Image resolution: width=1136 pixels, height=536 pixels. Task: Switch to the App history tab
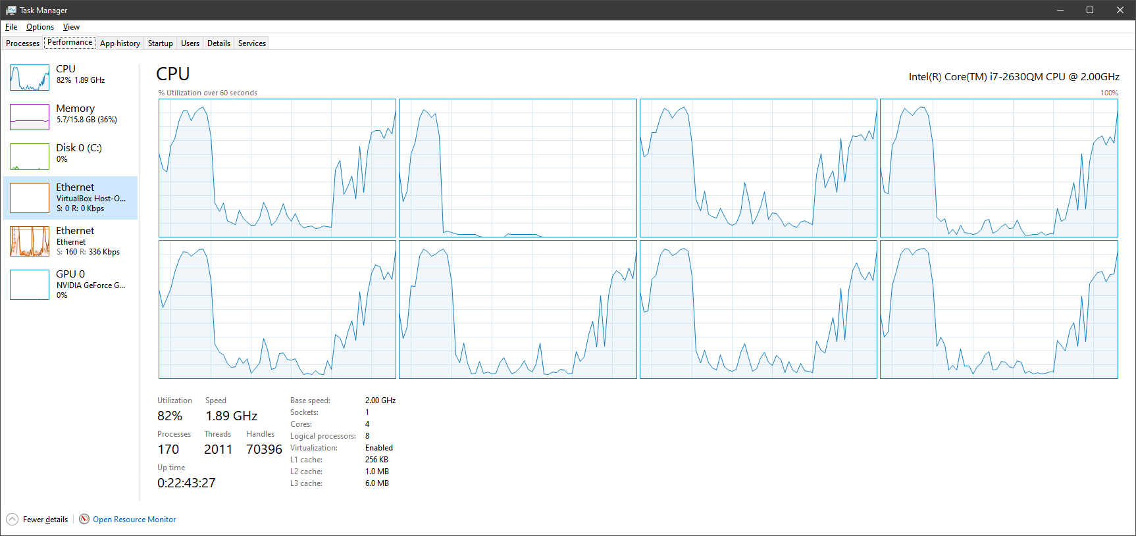pos(120,43)
